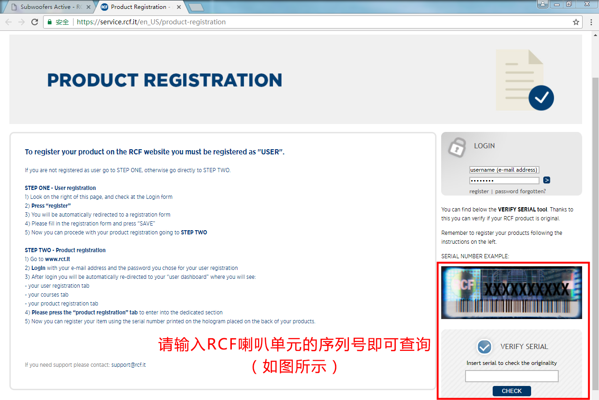
Task: Select the Product Registration tab
Action: point(138,7)
